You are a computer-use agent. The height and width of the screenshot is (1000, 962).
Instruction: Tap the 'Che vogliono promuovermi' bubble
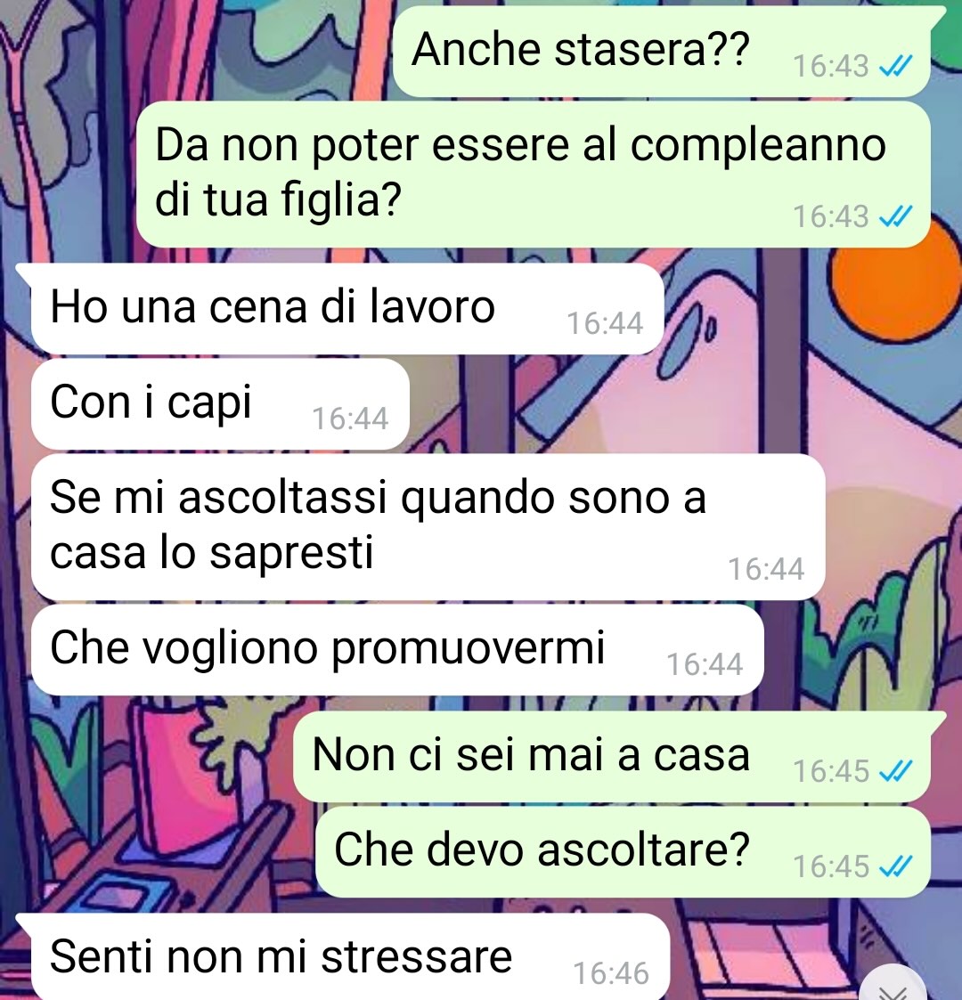pyautogui.click(x=396, y=650)
